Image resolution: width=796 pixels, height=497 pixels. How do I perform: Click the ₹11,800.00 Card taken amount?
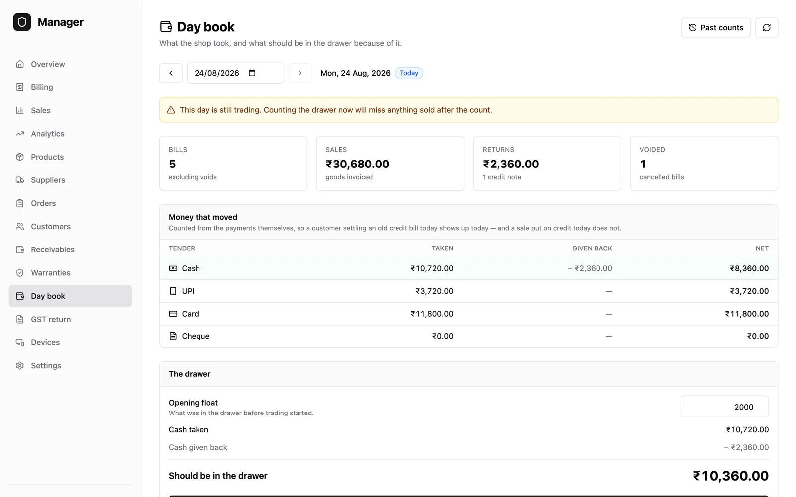coord(432,314)
